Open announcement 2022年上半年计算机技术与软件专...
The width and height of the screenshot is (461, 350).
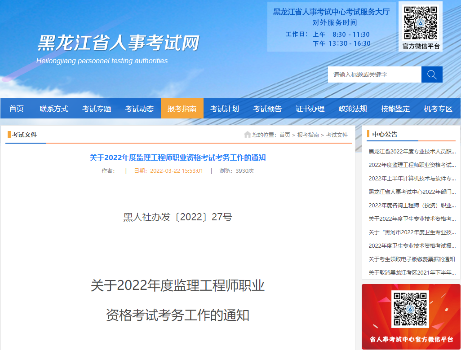(412, 178)
